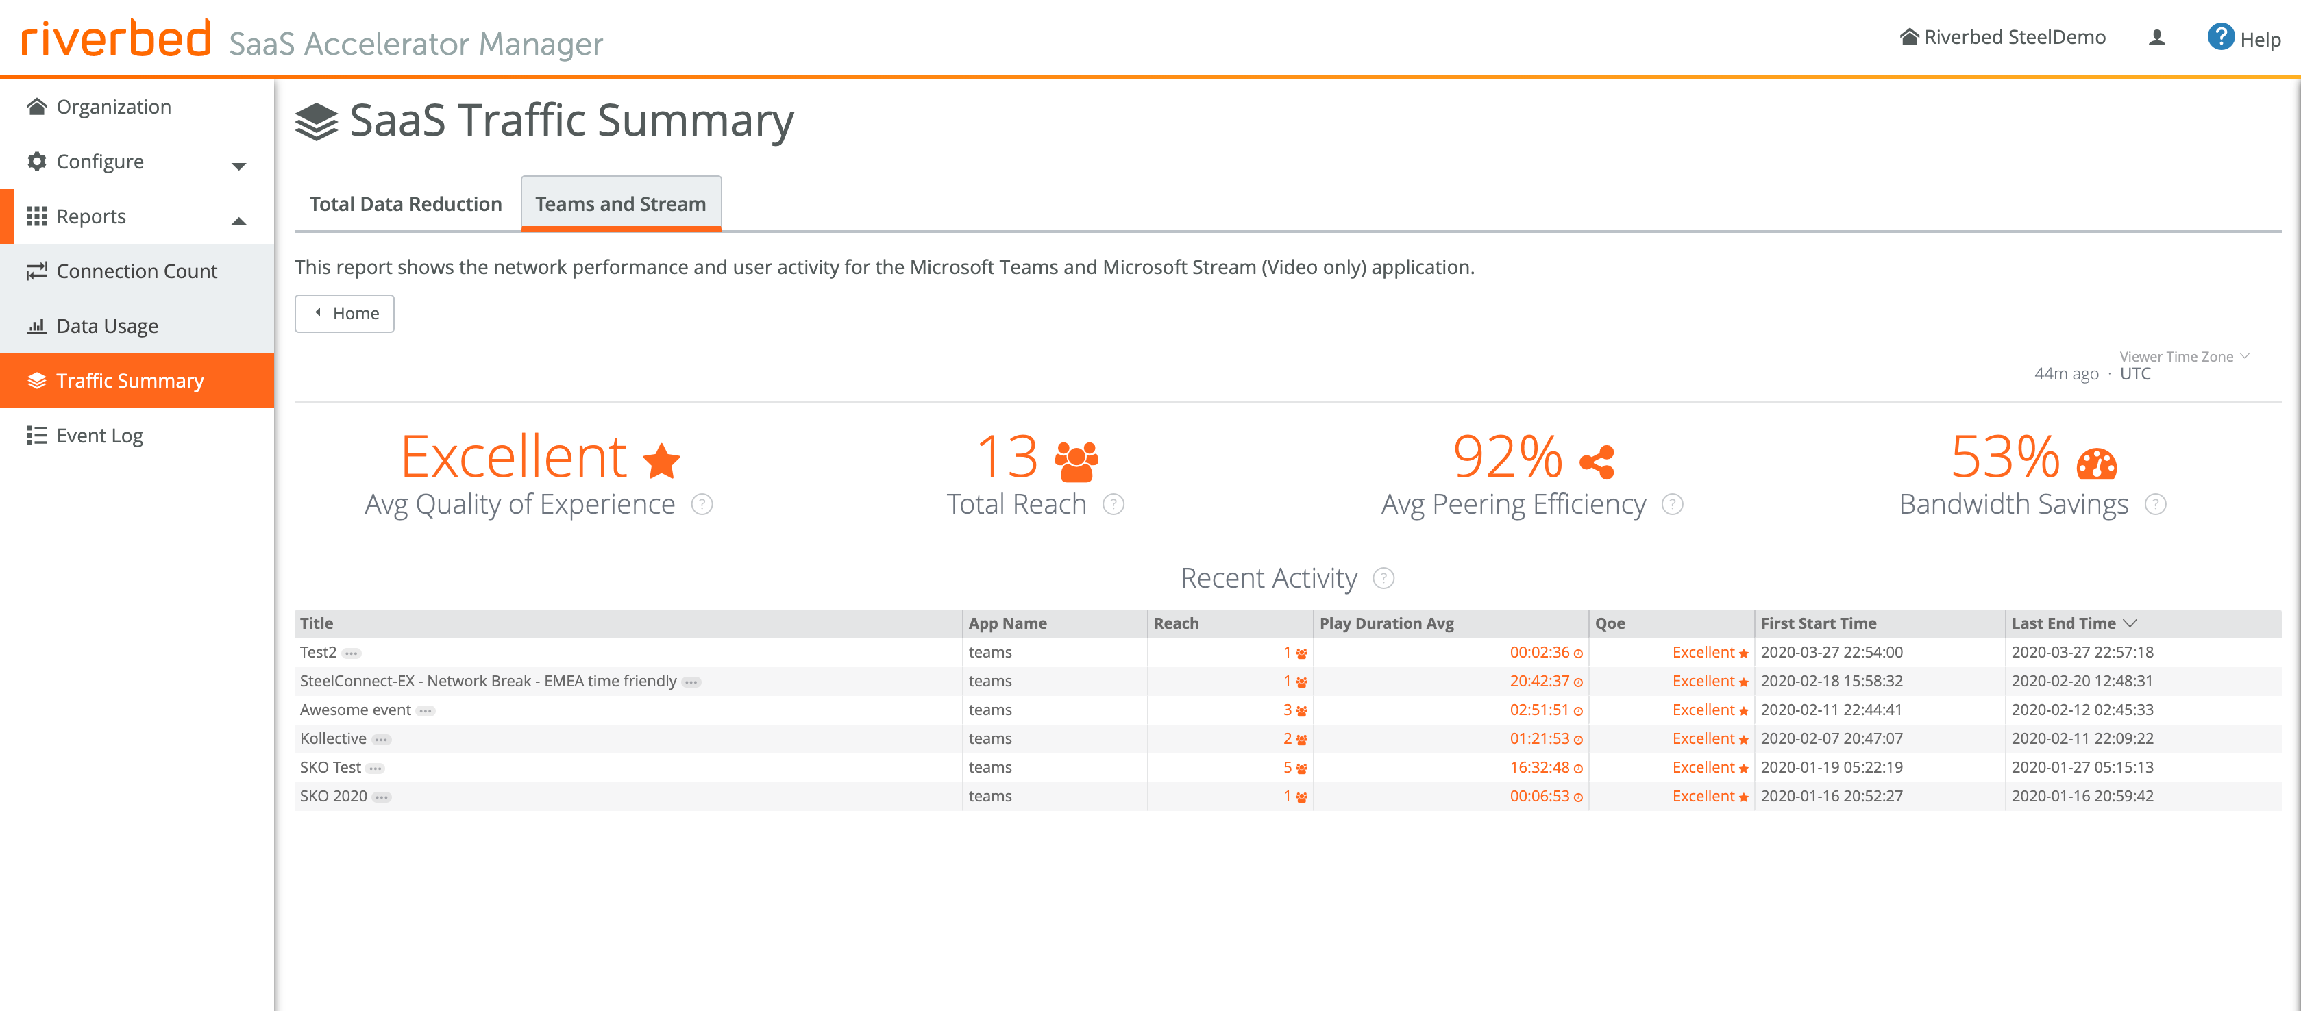Click the Data Usage chart icon
The height and width of the screenshot is (1011, 2301).
click(36, 326)
